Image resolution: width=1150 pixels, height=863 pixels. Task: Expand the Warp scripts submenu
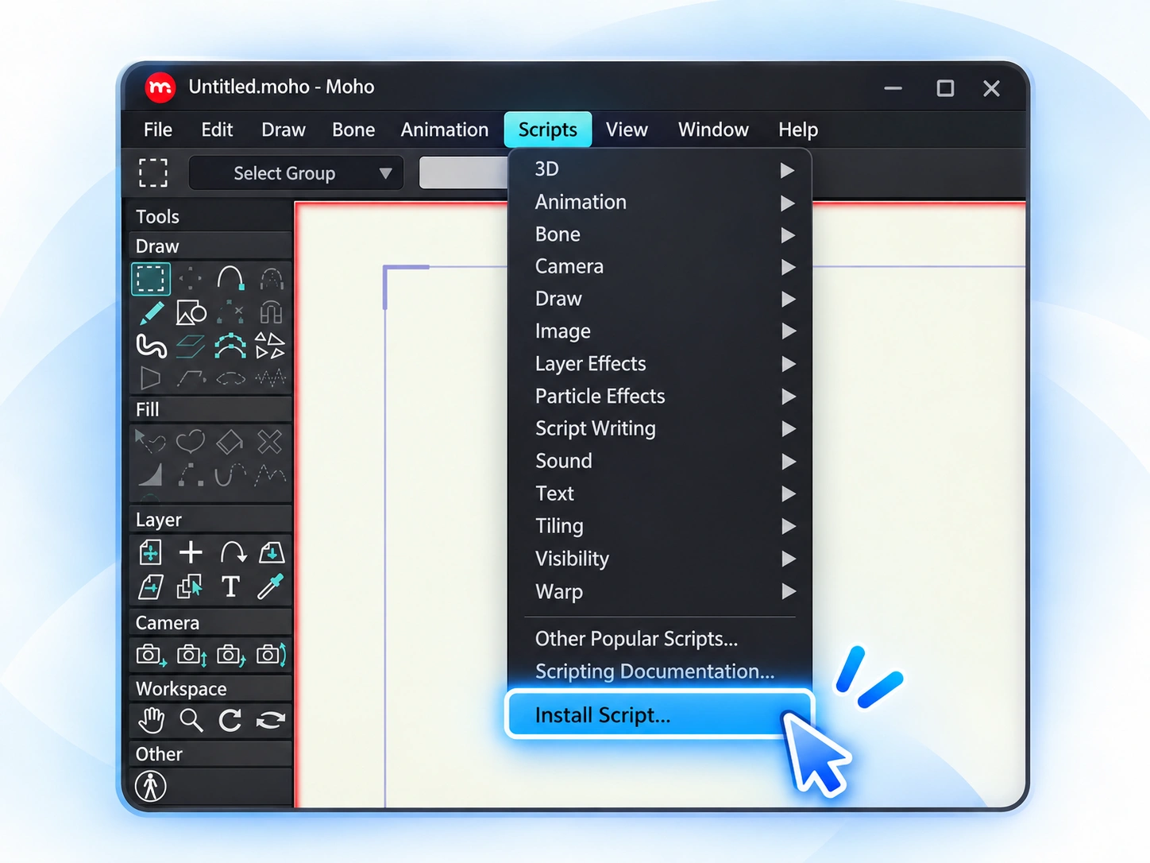(x=660, y=591)
